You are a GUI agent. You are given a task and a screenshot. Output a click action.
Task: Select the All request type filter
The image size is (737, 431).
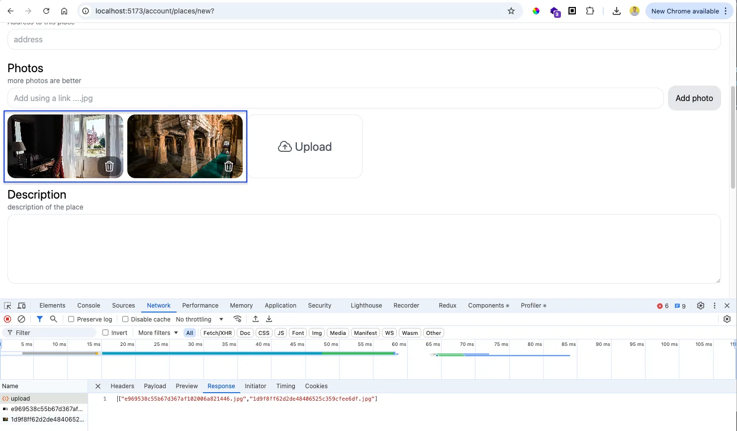coord(189,333)
